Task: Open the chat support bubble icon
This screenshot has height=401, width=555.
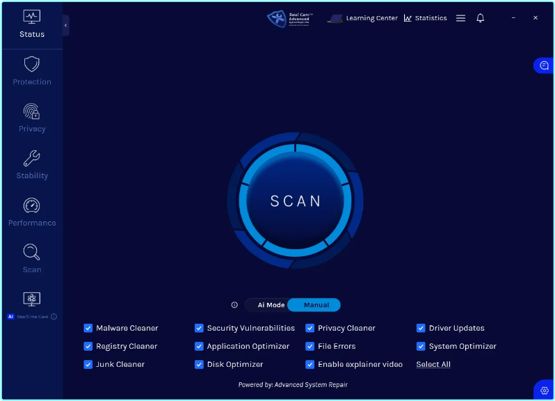Action: click(x=544, y=65)
